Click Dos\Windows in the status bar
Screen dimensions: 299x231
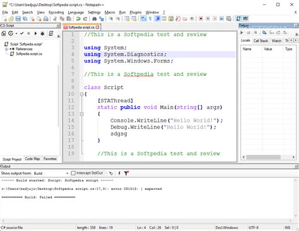tap(226, 228)
